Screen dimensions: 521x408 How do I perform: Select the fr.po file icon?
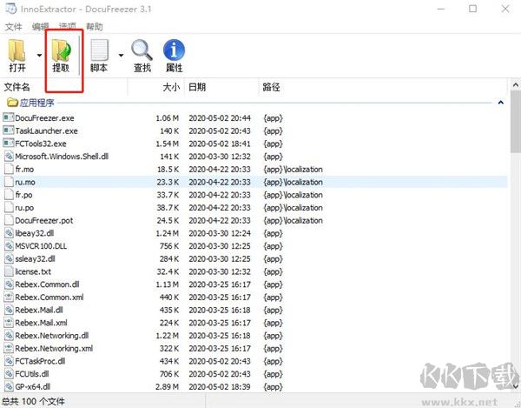(x=9, y=194)
